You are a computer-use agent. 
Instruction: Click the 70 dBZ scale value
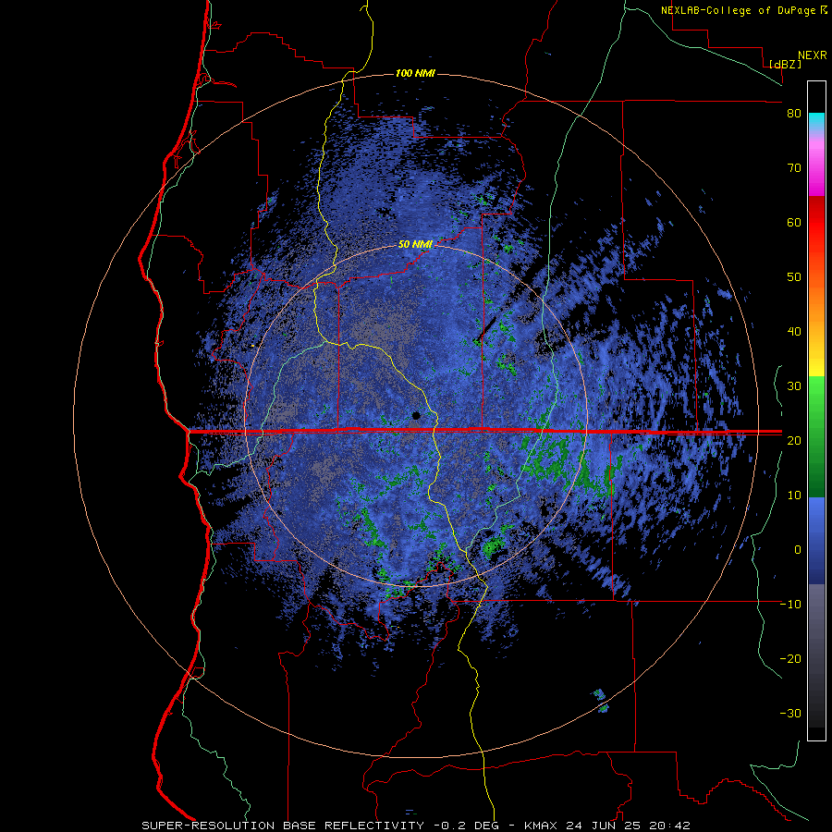tap(794, 168)
